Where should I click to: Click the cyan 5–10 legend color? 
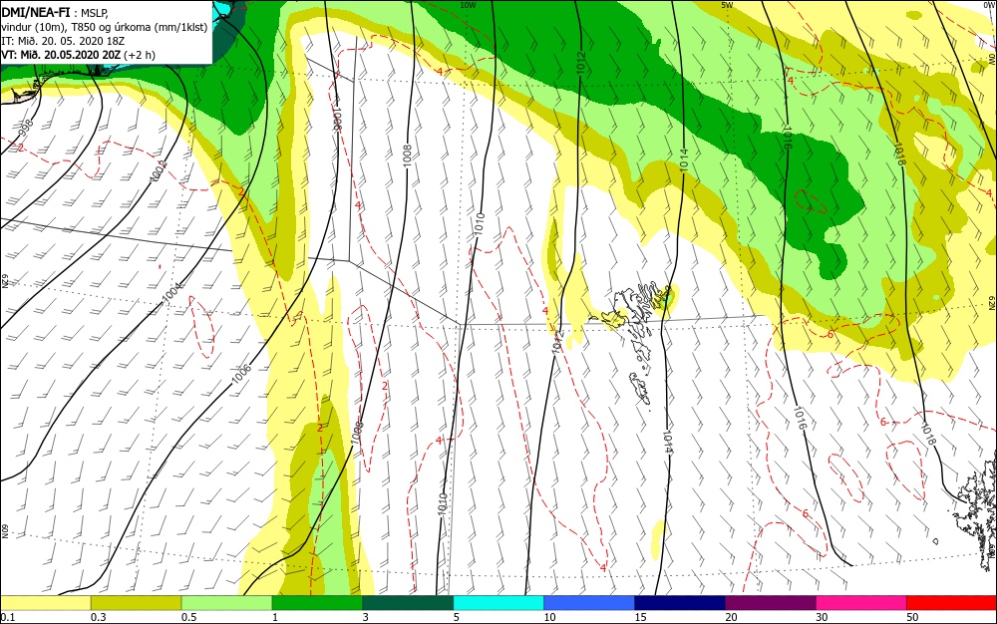coord(498,603)
